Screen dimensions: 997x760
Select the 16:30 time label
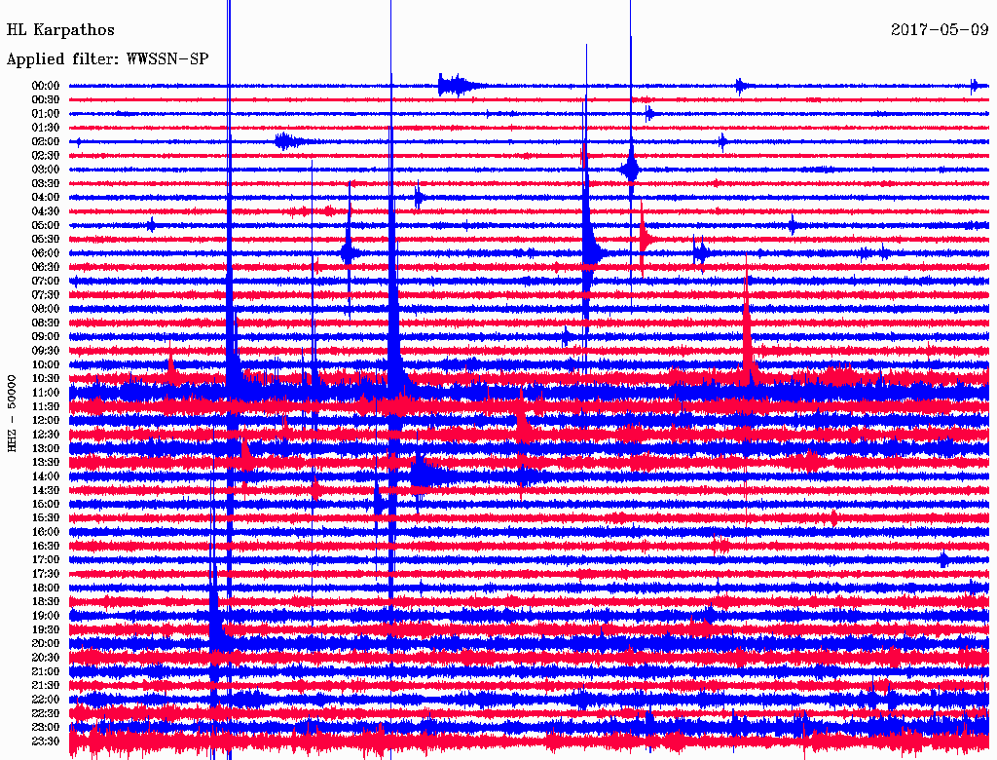point(46,547)
